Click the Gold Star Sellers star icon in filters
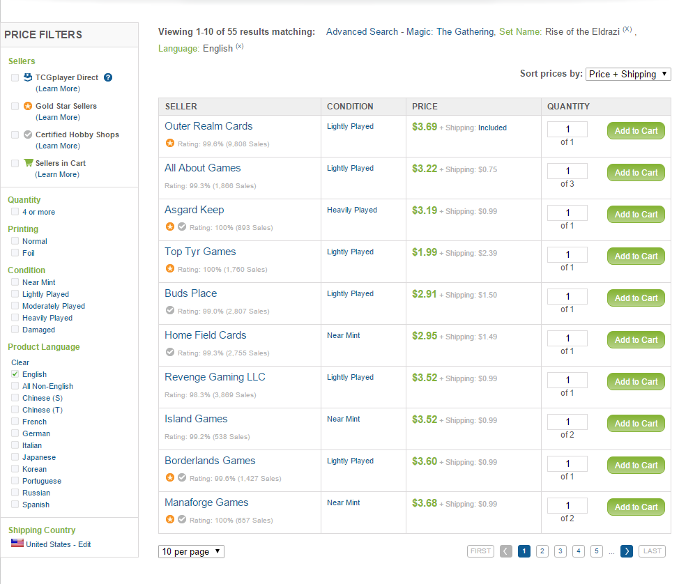 pyautogui.click(x=28, y=106)
